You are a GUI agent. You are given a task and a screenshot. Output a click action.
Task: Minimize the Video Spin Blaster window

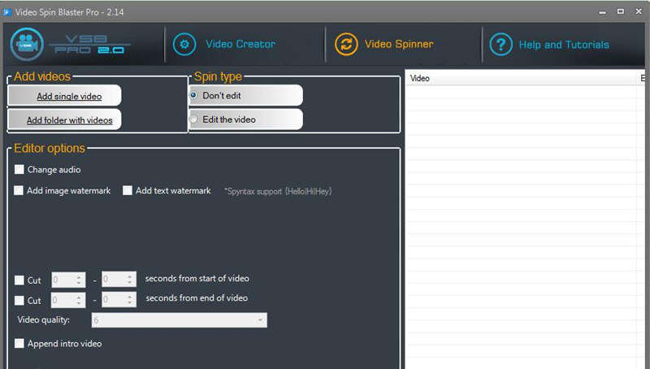point(602,12)
